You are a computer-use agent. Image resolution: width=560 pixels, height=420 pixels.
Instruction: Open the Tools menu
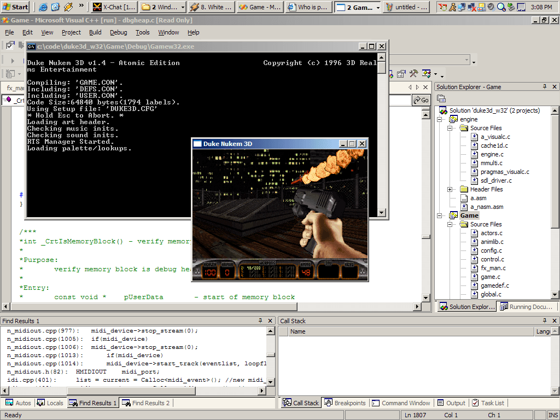pyautogui.click(x=143, y=32)
